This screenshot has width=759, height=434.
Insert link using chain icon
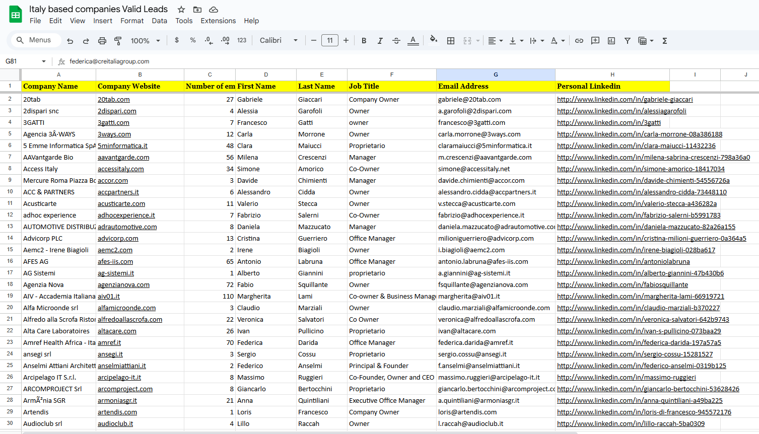point(579,41)
